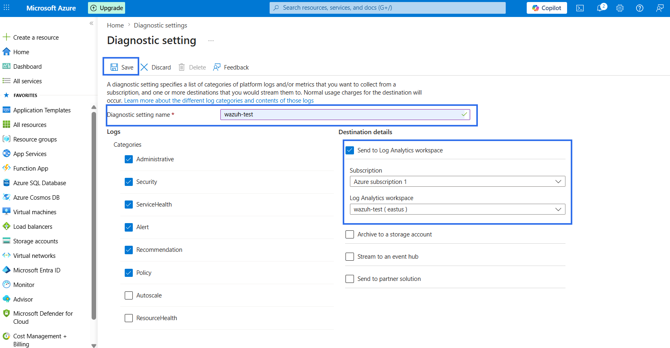Image resolution: width=670 pixels, height=348 pixels.
Task: Open portal settings gear icon
Action: point(620,8)
